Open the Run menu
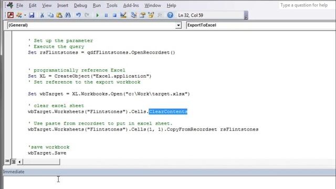Viewport: 336px width, 189px height. (x=97, y=5)
